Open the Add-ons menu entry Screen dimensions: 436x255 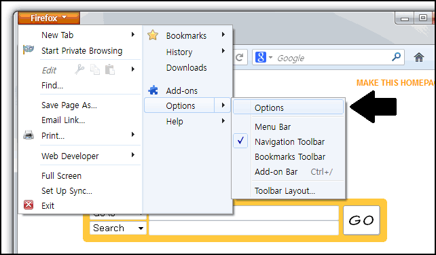(181, 90)
